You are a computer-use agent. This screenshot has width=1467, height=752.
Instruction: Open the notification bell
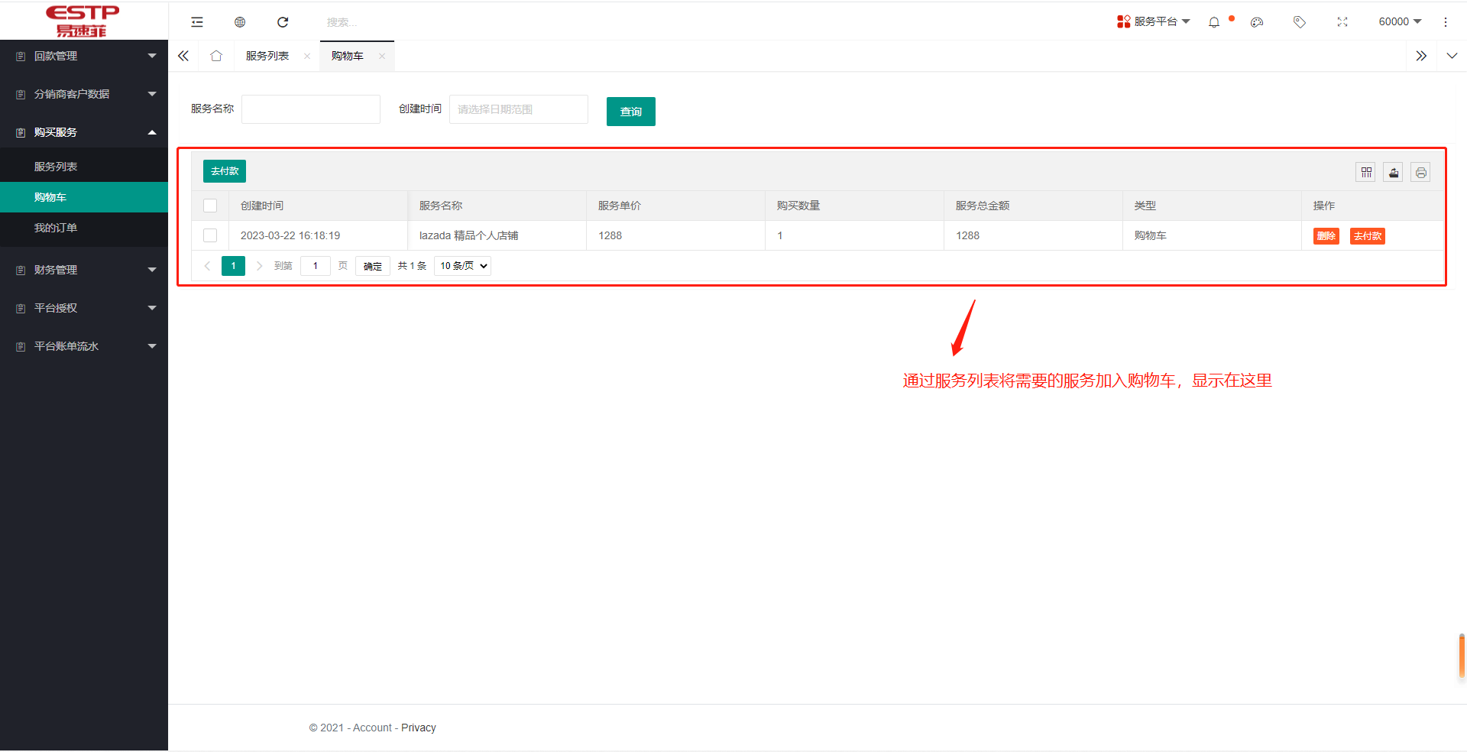(1214, 22)
